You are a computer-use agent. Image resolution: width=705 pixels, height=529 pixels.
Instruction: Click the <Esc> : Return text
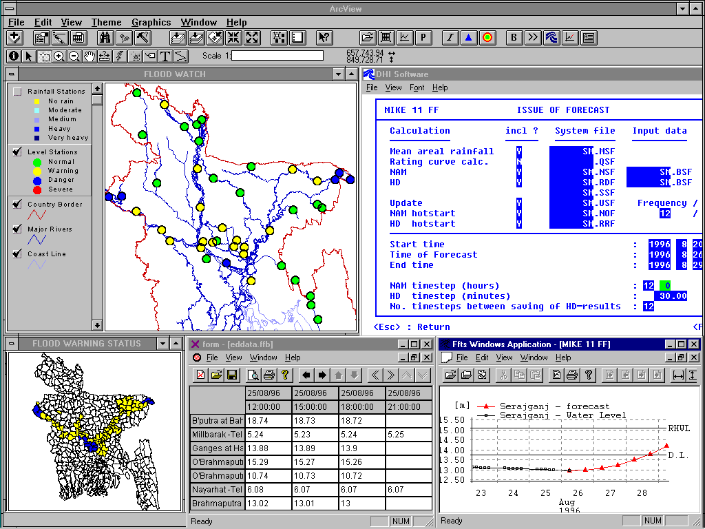[x=412, y=327]
